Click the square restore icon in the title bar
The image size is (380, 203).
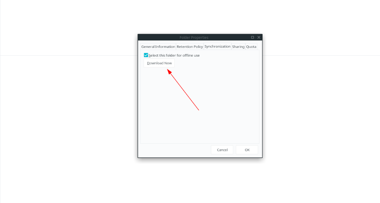point(252,37)
